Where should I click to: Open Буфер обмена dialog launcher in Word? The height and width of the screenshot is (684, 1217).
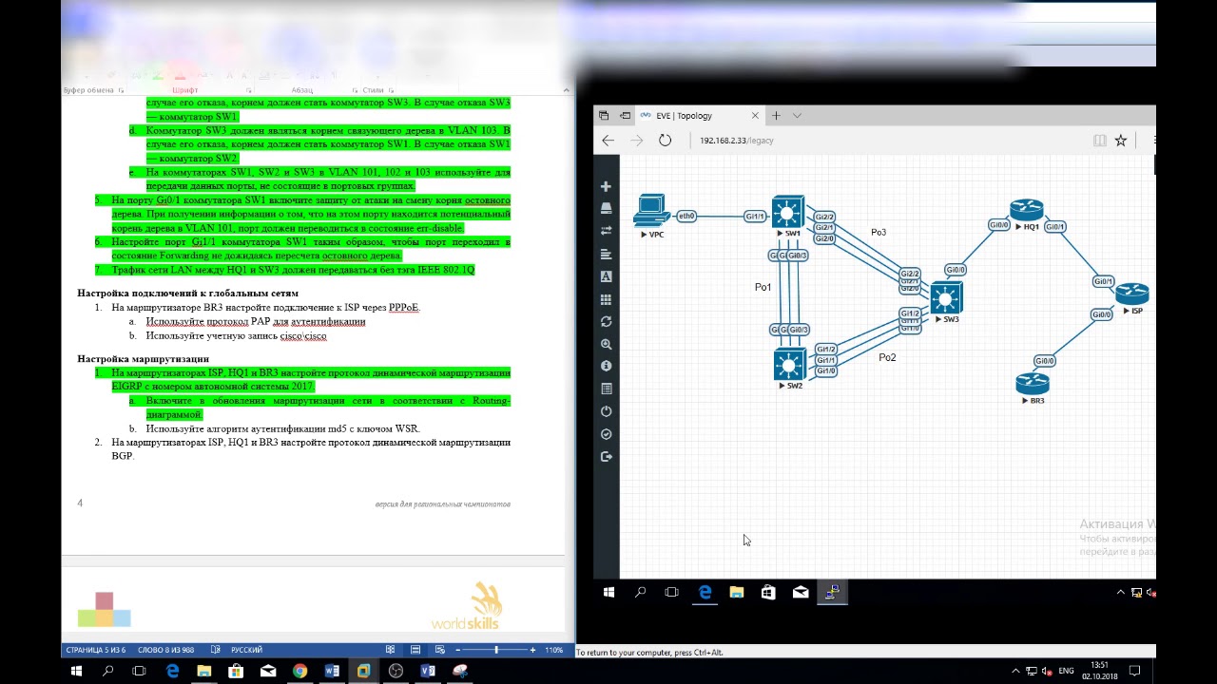122,90
